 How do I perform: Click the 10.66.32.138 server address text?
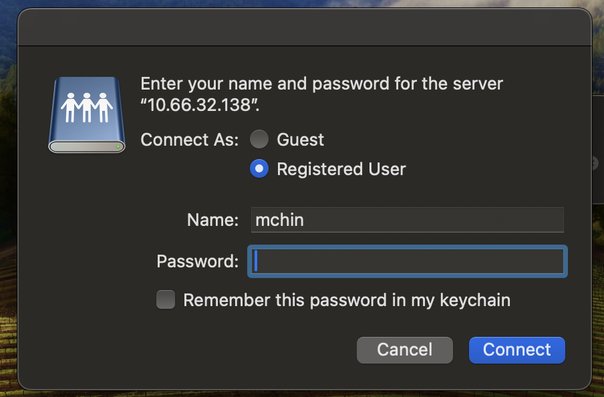pyautogui.click(x=199, y=105)
